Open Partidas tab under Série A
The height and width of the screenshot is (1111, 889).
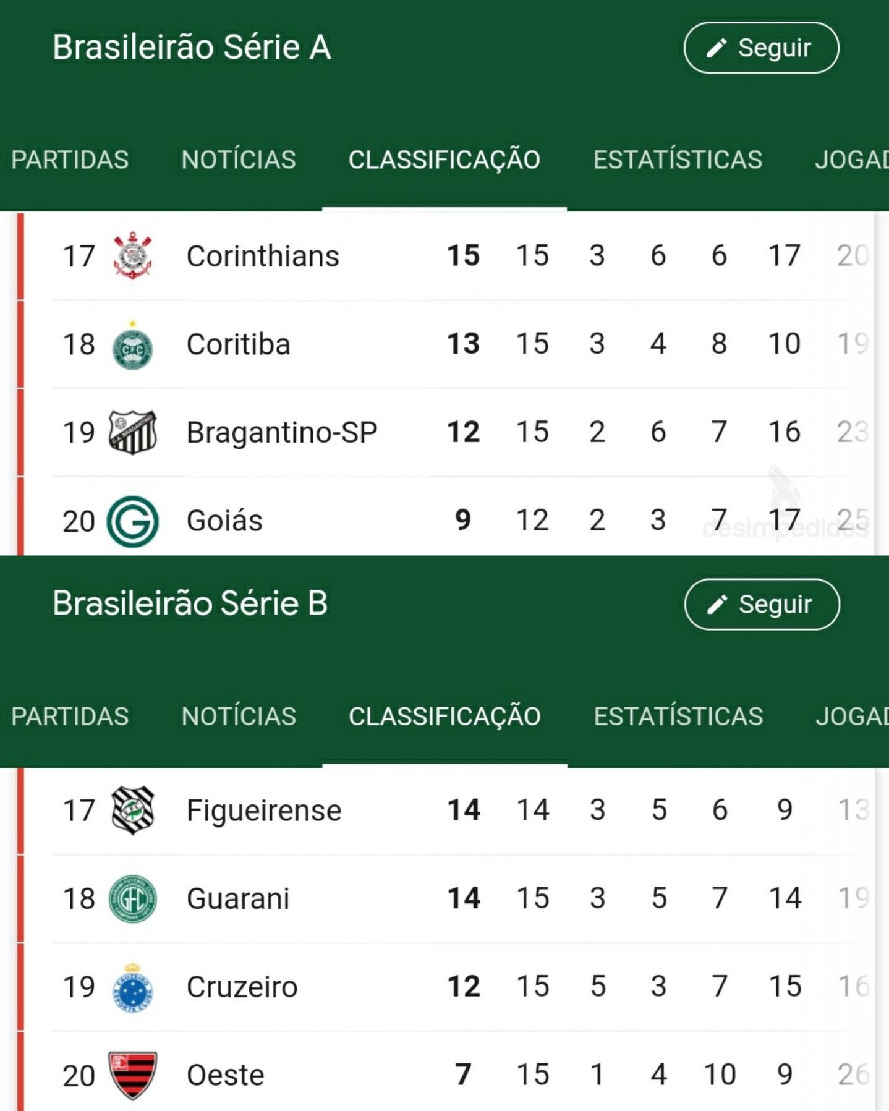pyautogui.click(x=70, y=160)
